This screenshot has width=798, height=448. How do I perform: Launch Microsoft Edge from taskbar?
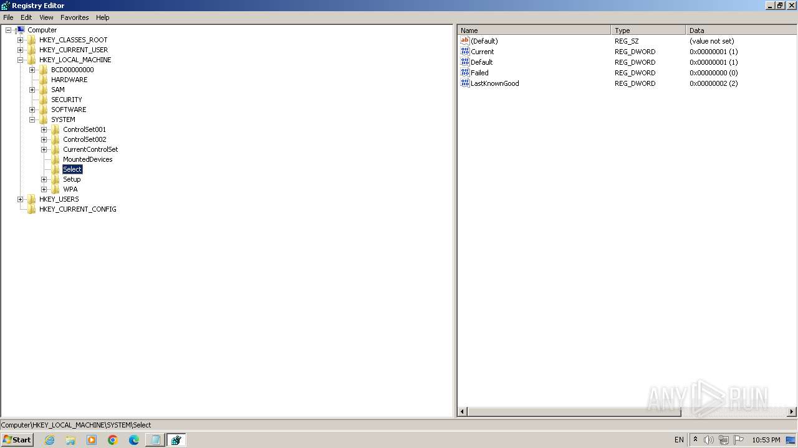tap(134, 440)
